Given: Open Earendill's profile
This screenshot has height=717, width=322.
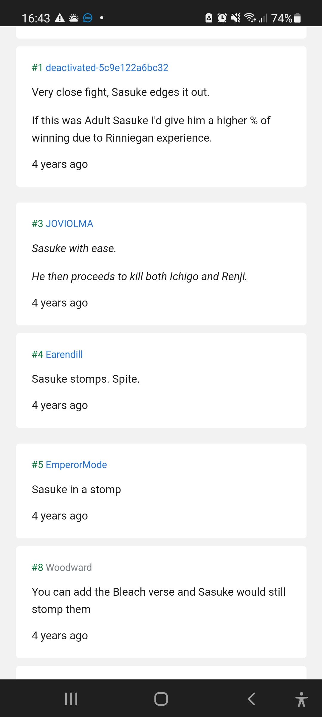Looking at the screenshot, I should (65, 354).
